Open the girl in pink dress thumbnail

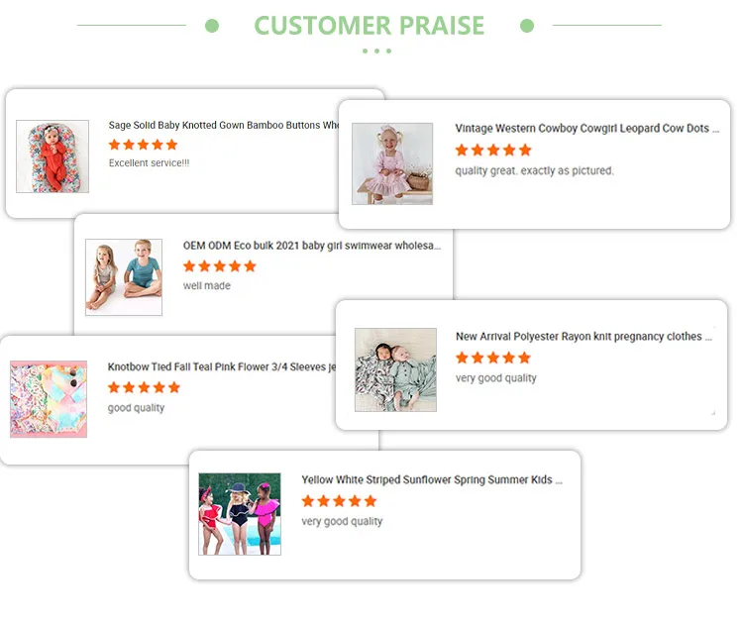point(392,163)
